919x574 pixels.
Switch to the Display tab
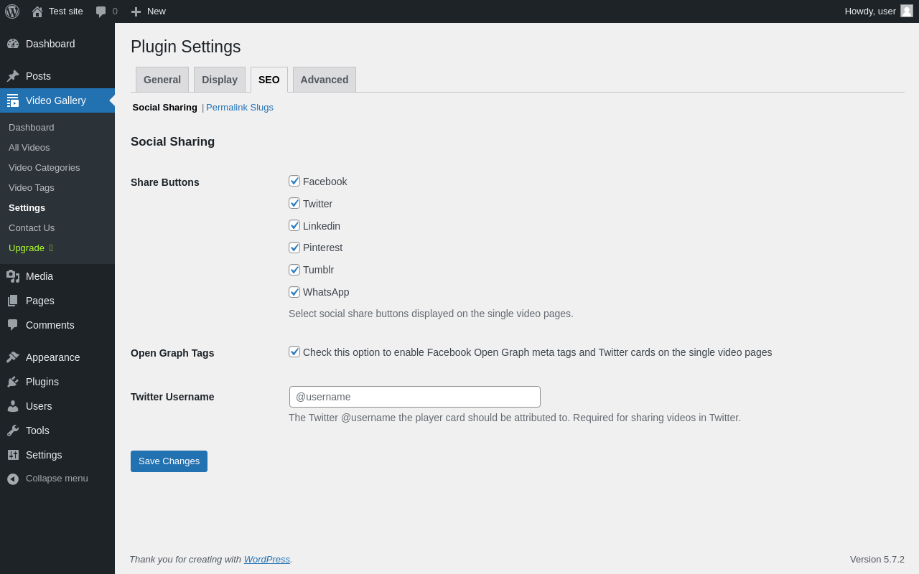coord(220,80)
